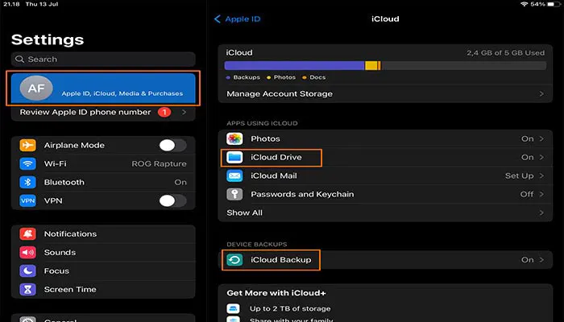Image resolution: width=564 pixels, height=322 pixels.
Task: Toggle the Airplane Mode switch
Action: pos(172,145)
